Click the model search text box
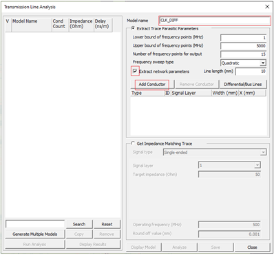Screen dimensions: 274x255 (35, 224)
